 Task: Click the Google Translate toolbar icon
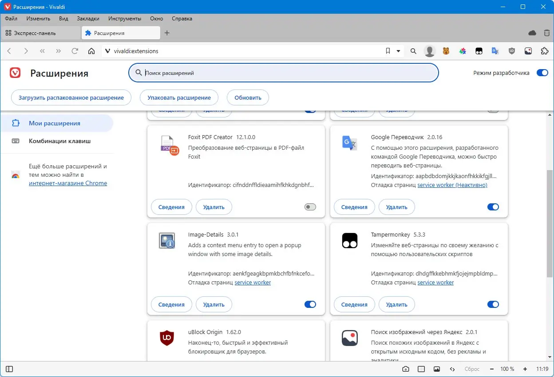[x=495, y=51]
